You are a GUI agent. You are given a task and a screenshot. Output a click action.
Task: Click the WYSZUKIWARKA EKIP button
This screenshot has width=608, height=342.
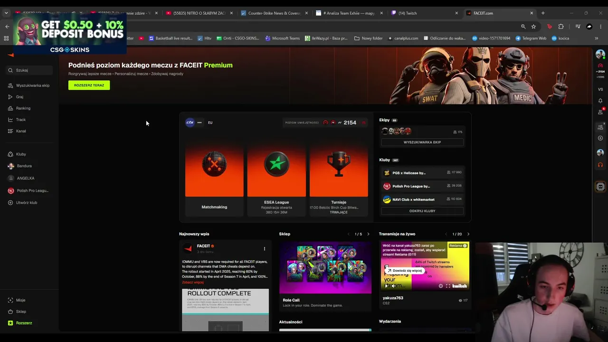[422, 142]
